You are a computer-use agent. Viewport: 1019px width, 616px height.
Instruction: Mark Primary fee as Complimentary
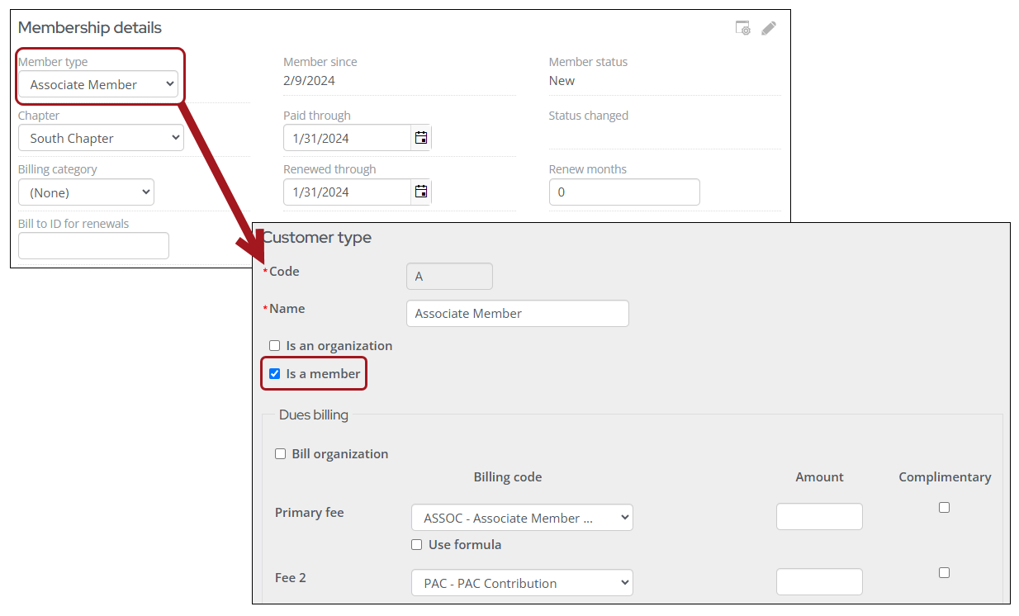944,507
